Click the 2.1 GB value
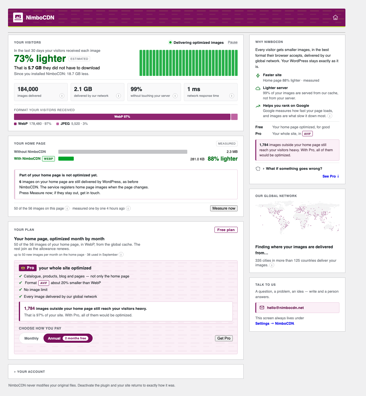This screenshot has width=366, height=396. [x=83, y=89]
